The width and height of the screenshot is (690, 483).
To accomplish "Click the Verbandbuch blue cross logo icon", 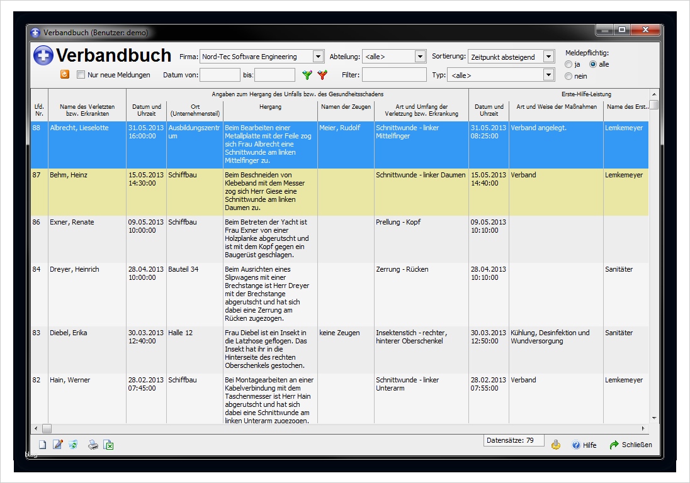I will pyautogui.click(x=43, y=55).
